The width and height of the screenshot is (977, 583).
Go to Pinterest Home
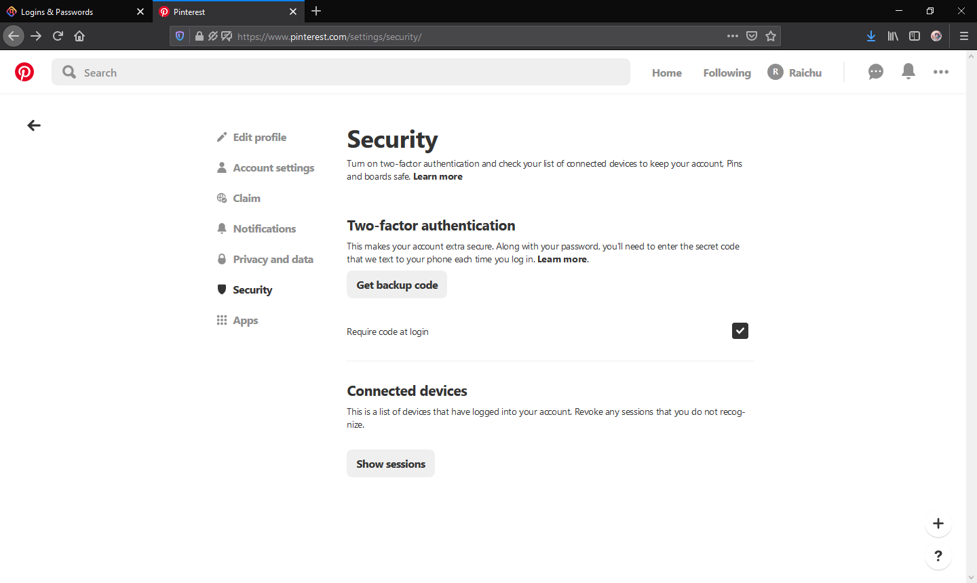coord(667,73)
